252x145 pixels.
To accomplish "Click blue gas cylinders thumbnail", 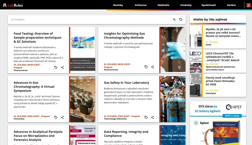I will 173,99.
